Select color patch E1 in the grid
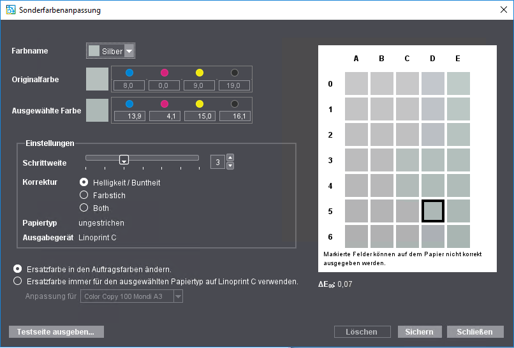 click(x=459, y=109)
